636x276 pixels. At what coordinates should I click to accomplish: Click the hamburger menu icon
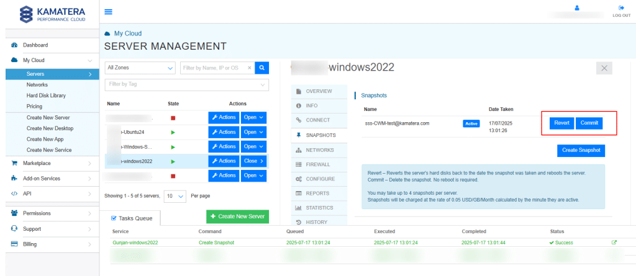point(109,12)
